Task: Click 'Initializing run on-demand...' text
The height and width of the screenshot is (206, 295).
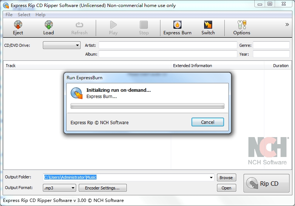Action: (x=119, y=90)
